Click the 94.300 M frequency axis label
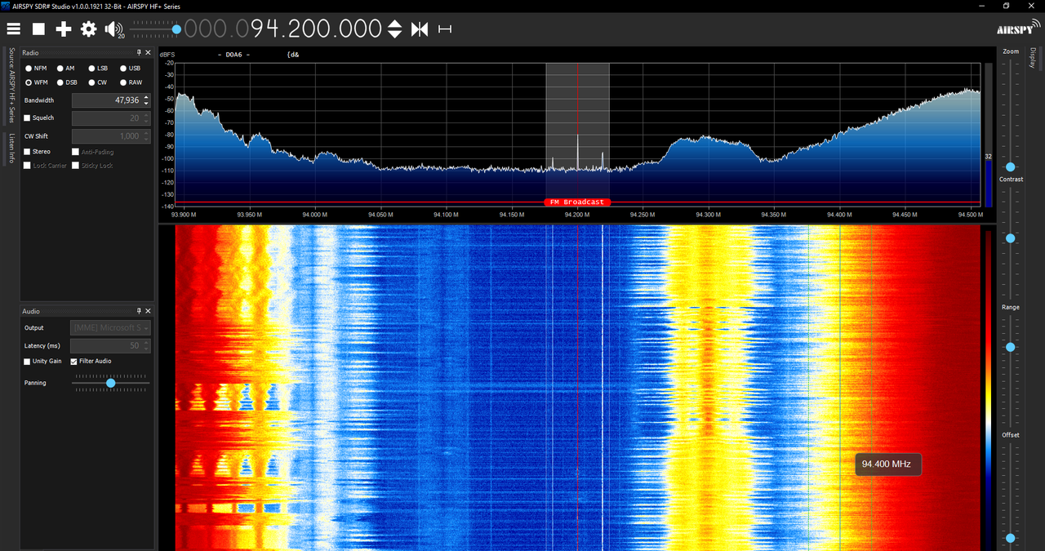The height and width of the screenshot is (551, 1045). [x=708, y=215]
